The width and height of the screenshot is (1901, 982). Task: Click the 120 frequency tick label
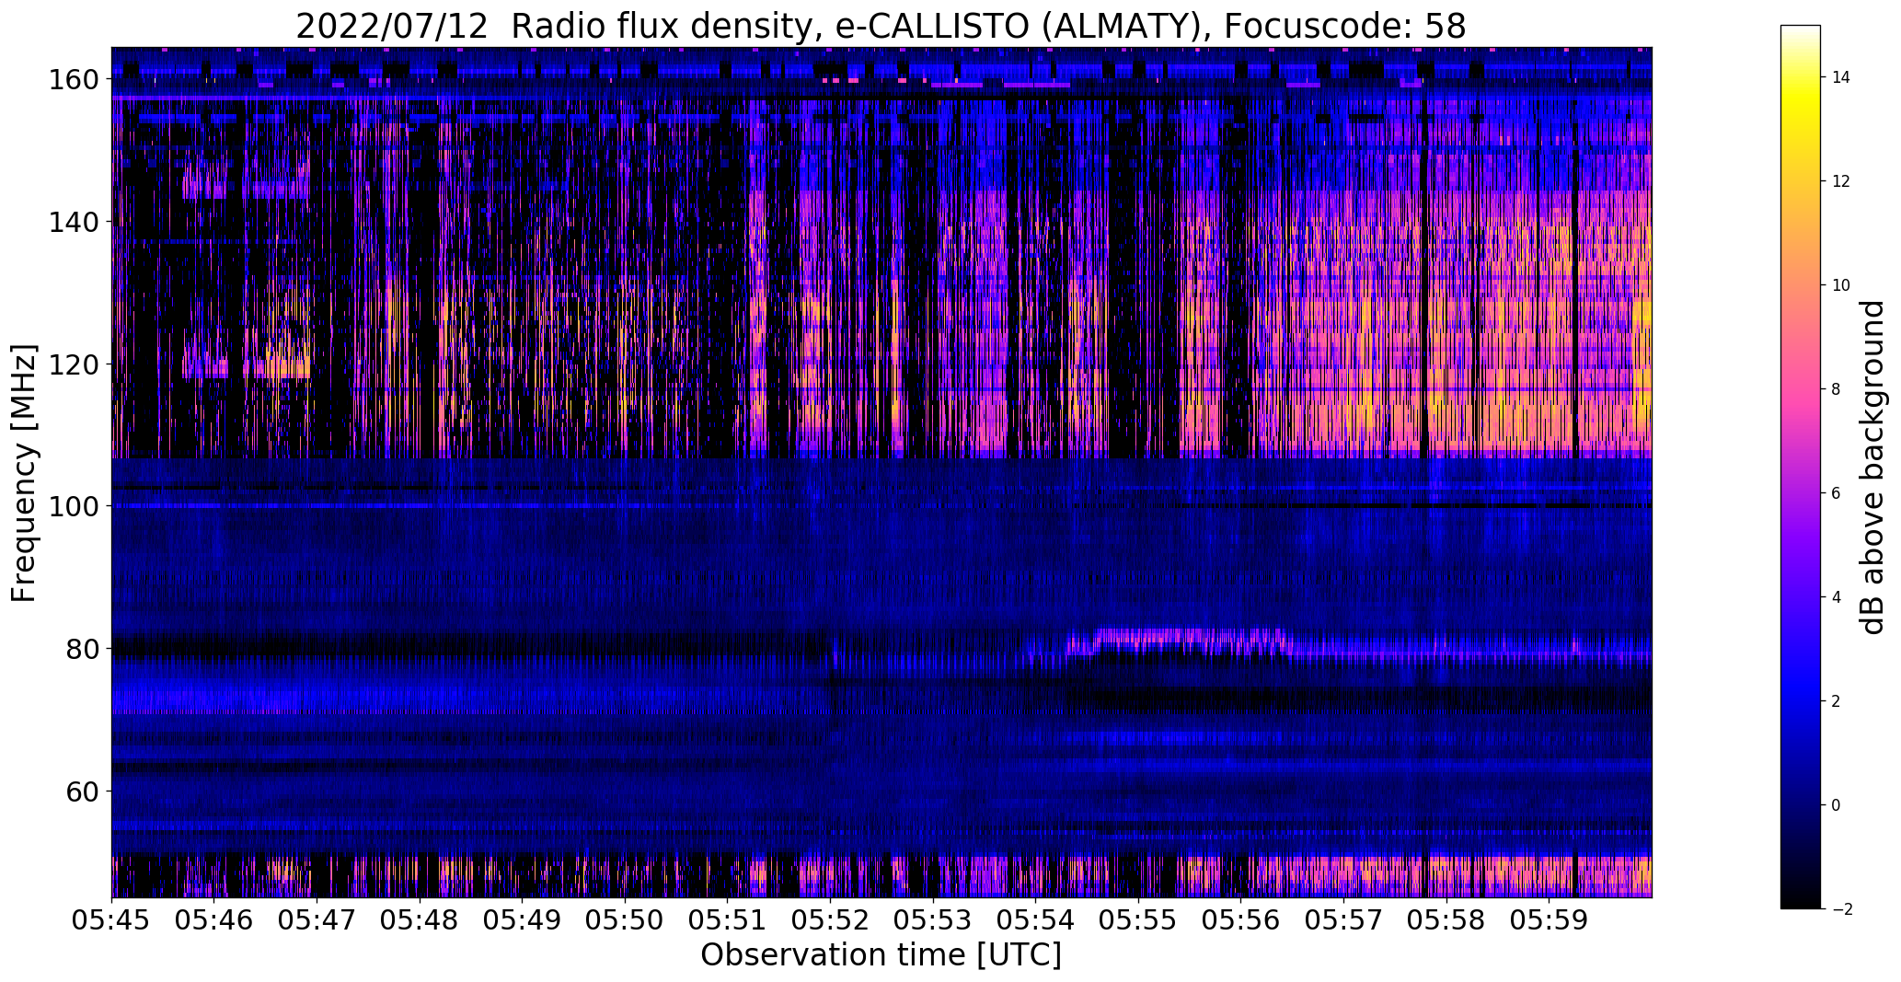(75, 364)
